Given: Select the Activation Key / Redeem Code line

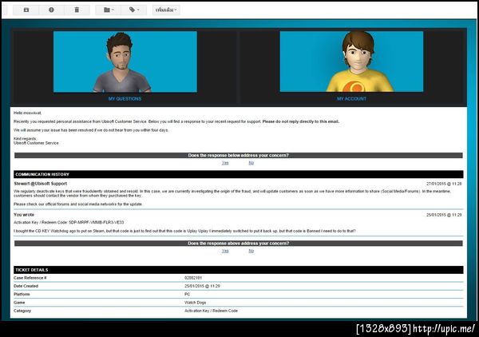Looking at the screenshot, I should coord(69,223).
